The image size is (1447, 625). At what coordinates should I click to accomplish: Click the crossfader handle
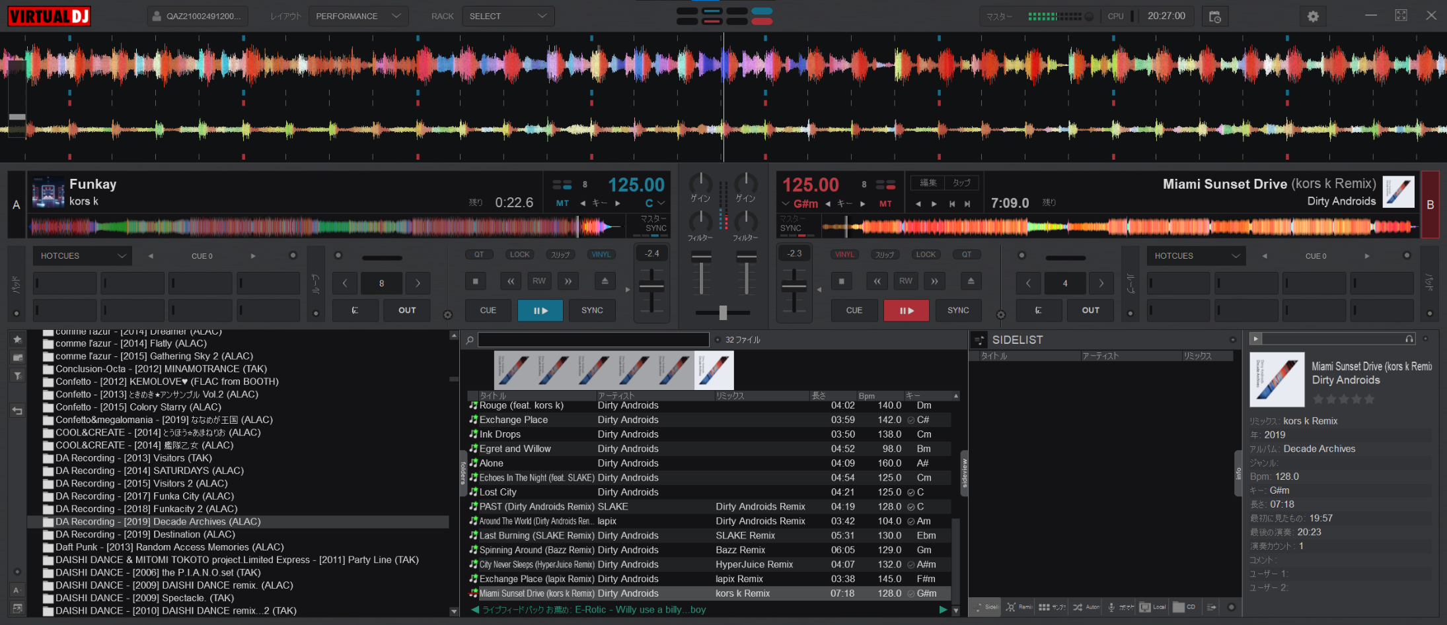[x=723, y=312]
